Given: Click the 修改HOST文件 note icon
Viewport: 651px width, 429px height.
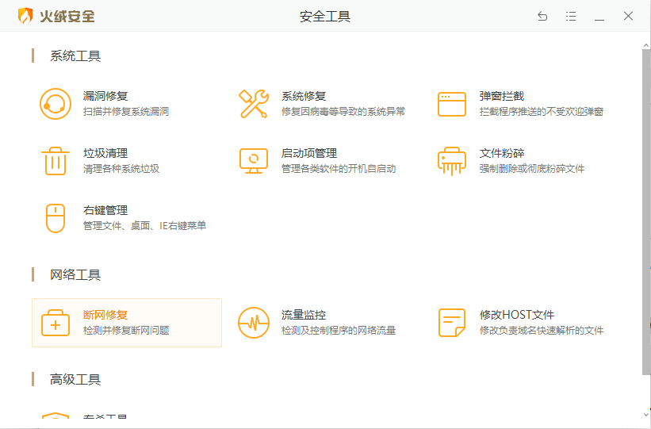Looking at the screenshot, I should [x=452, y=323].
